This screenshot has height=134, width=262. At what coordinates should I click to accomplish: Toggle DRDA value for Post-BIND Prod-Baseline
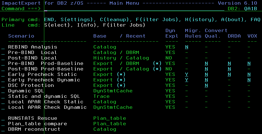coord(229,69)
